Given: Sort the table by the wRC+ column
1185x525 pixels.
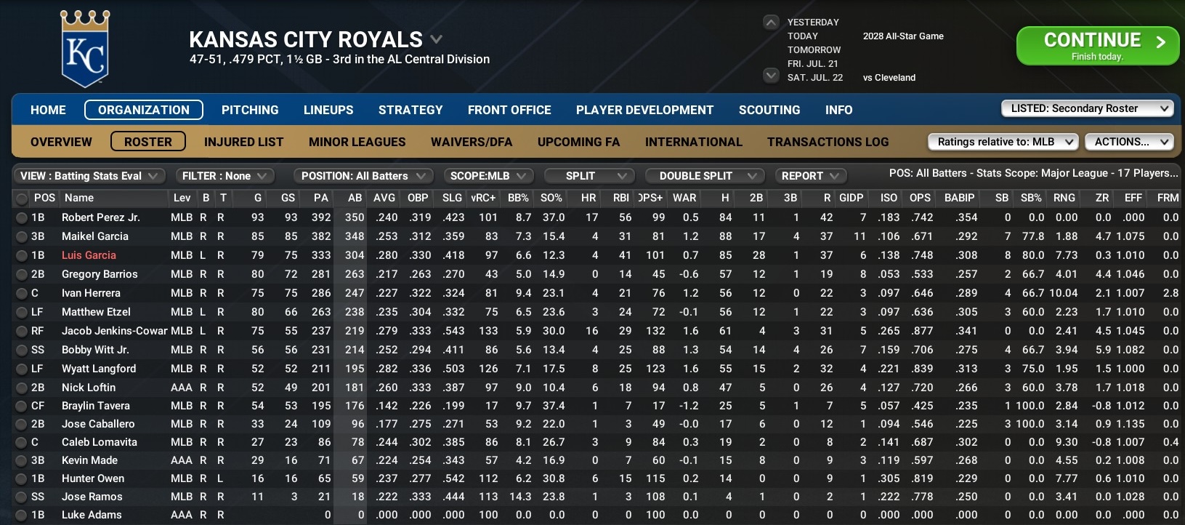Looking at the screenshot, I should (x=482, y=198).
